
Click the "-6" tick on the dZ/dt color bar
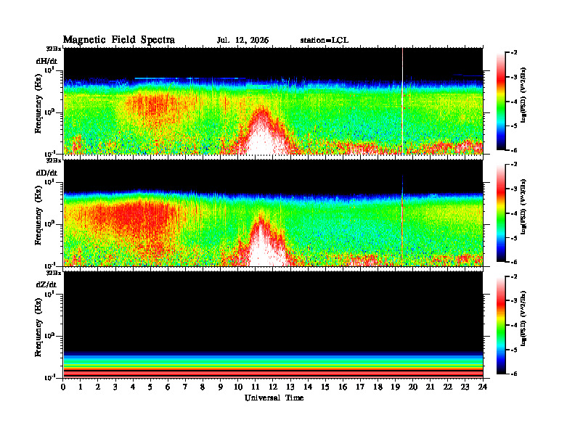[514, 374]
